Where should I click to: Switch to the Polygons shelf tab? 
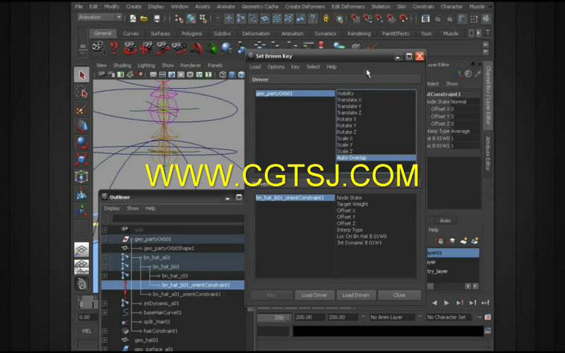pos(191,33)
